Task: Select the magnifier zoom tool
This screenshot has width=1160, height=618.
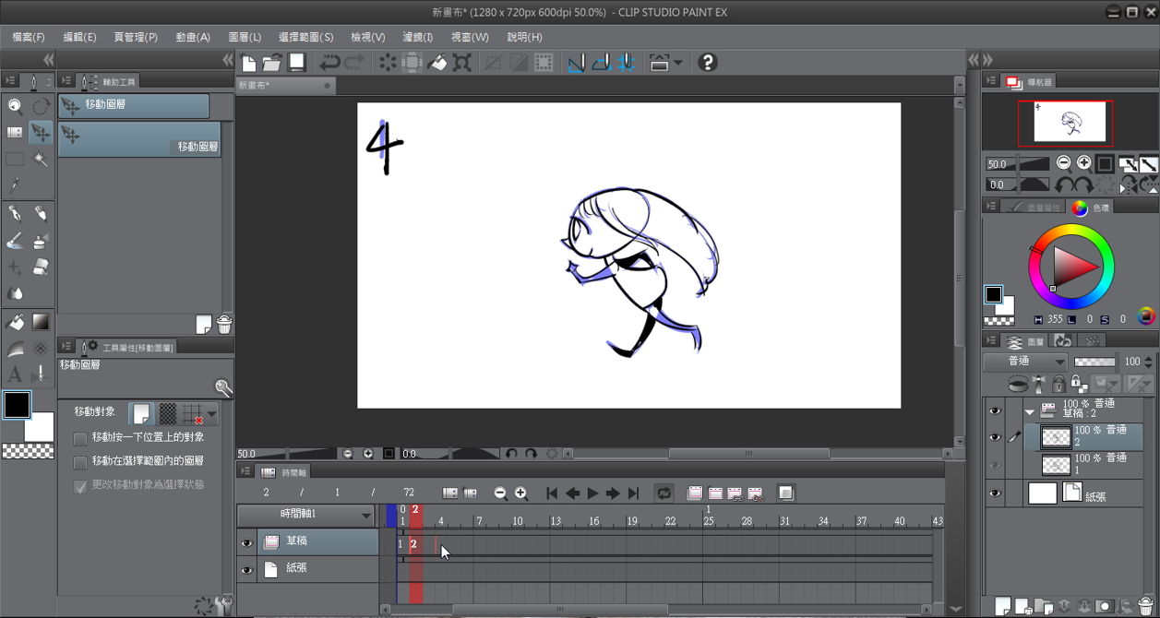Action: [15, 106]
